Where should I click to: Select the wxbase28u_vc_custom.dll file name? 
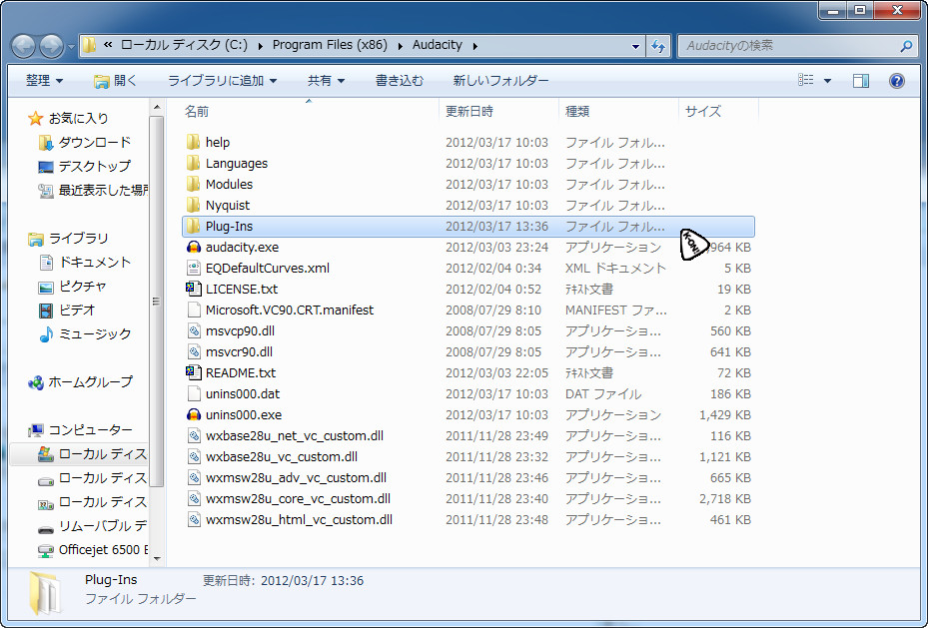281,456
